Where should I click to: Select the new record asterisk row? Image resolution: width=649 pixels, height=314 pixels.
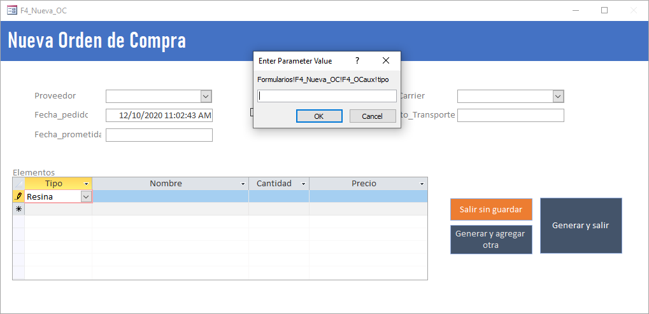(x=18, y=209)
